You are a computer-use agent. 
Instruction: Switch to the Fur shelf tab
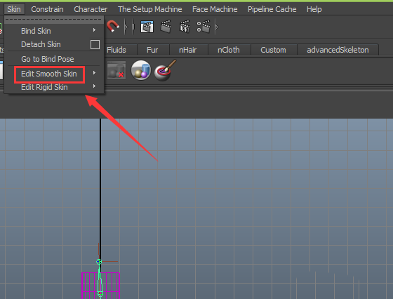152,50
